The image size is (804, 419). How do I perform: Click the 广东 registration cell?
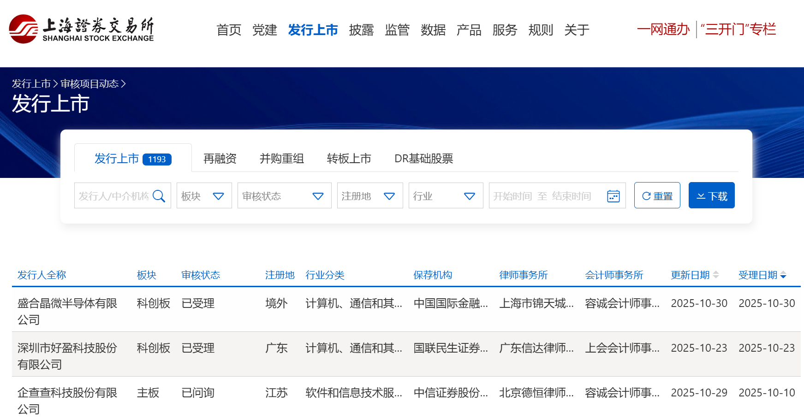click(x=276, y=348)
